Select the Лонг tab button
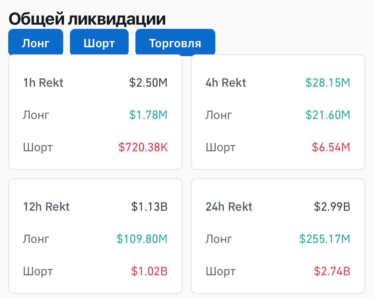374x299 pixels. pyautogui.click(x=36, y=42)
